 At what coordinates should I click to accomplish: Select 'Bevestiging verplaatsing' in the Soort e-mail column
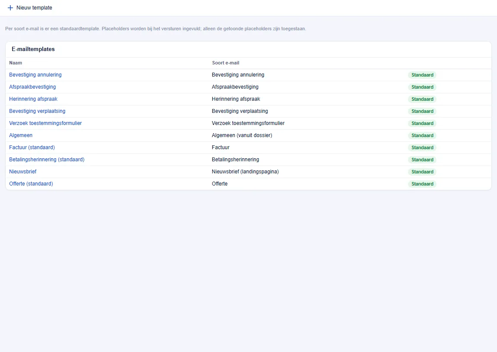point(240,111)
